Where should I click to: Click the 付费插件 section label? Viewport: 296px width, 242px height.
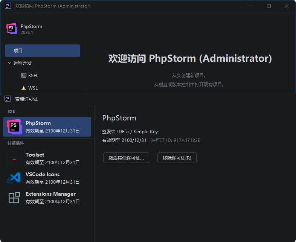click(x=16, y=143)
